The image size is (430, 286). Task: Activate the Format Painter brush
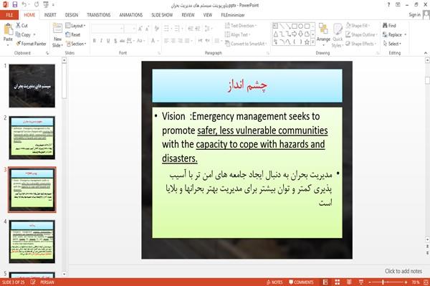(19, 43)
